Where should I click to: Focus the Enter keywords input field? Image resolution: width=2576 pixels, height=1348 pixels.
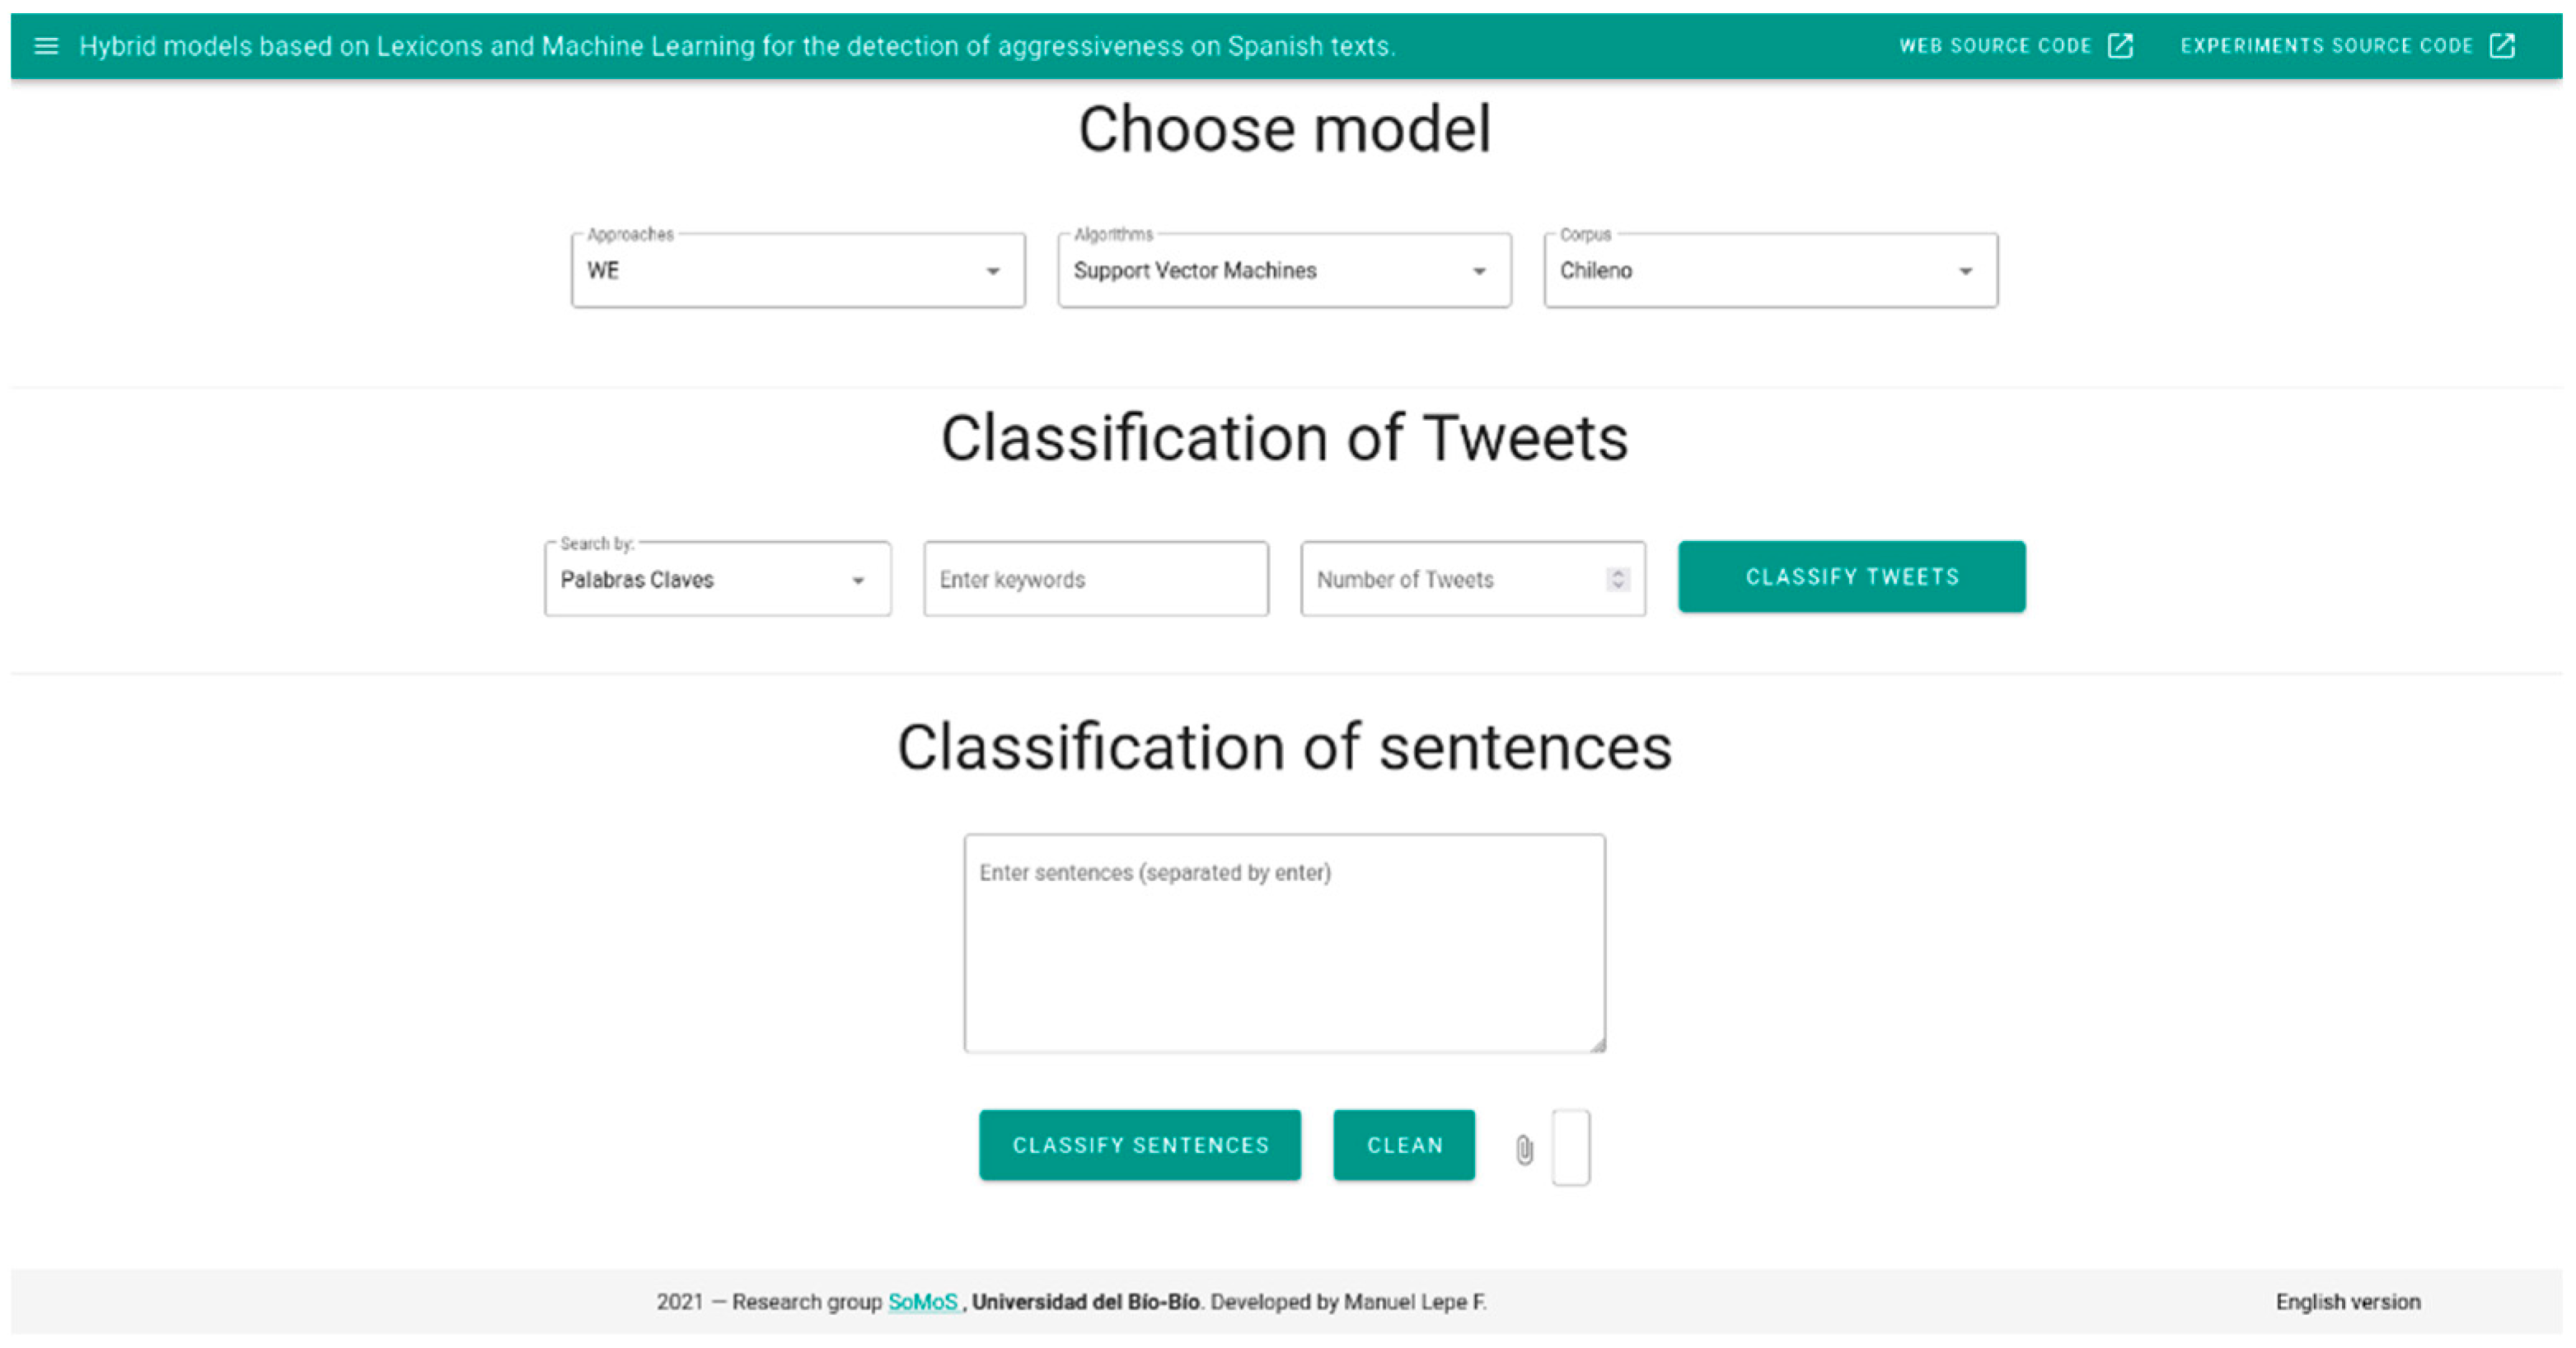coord(1096,580)
